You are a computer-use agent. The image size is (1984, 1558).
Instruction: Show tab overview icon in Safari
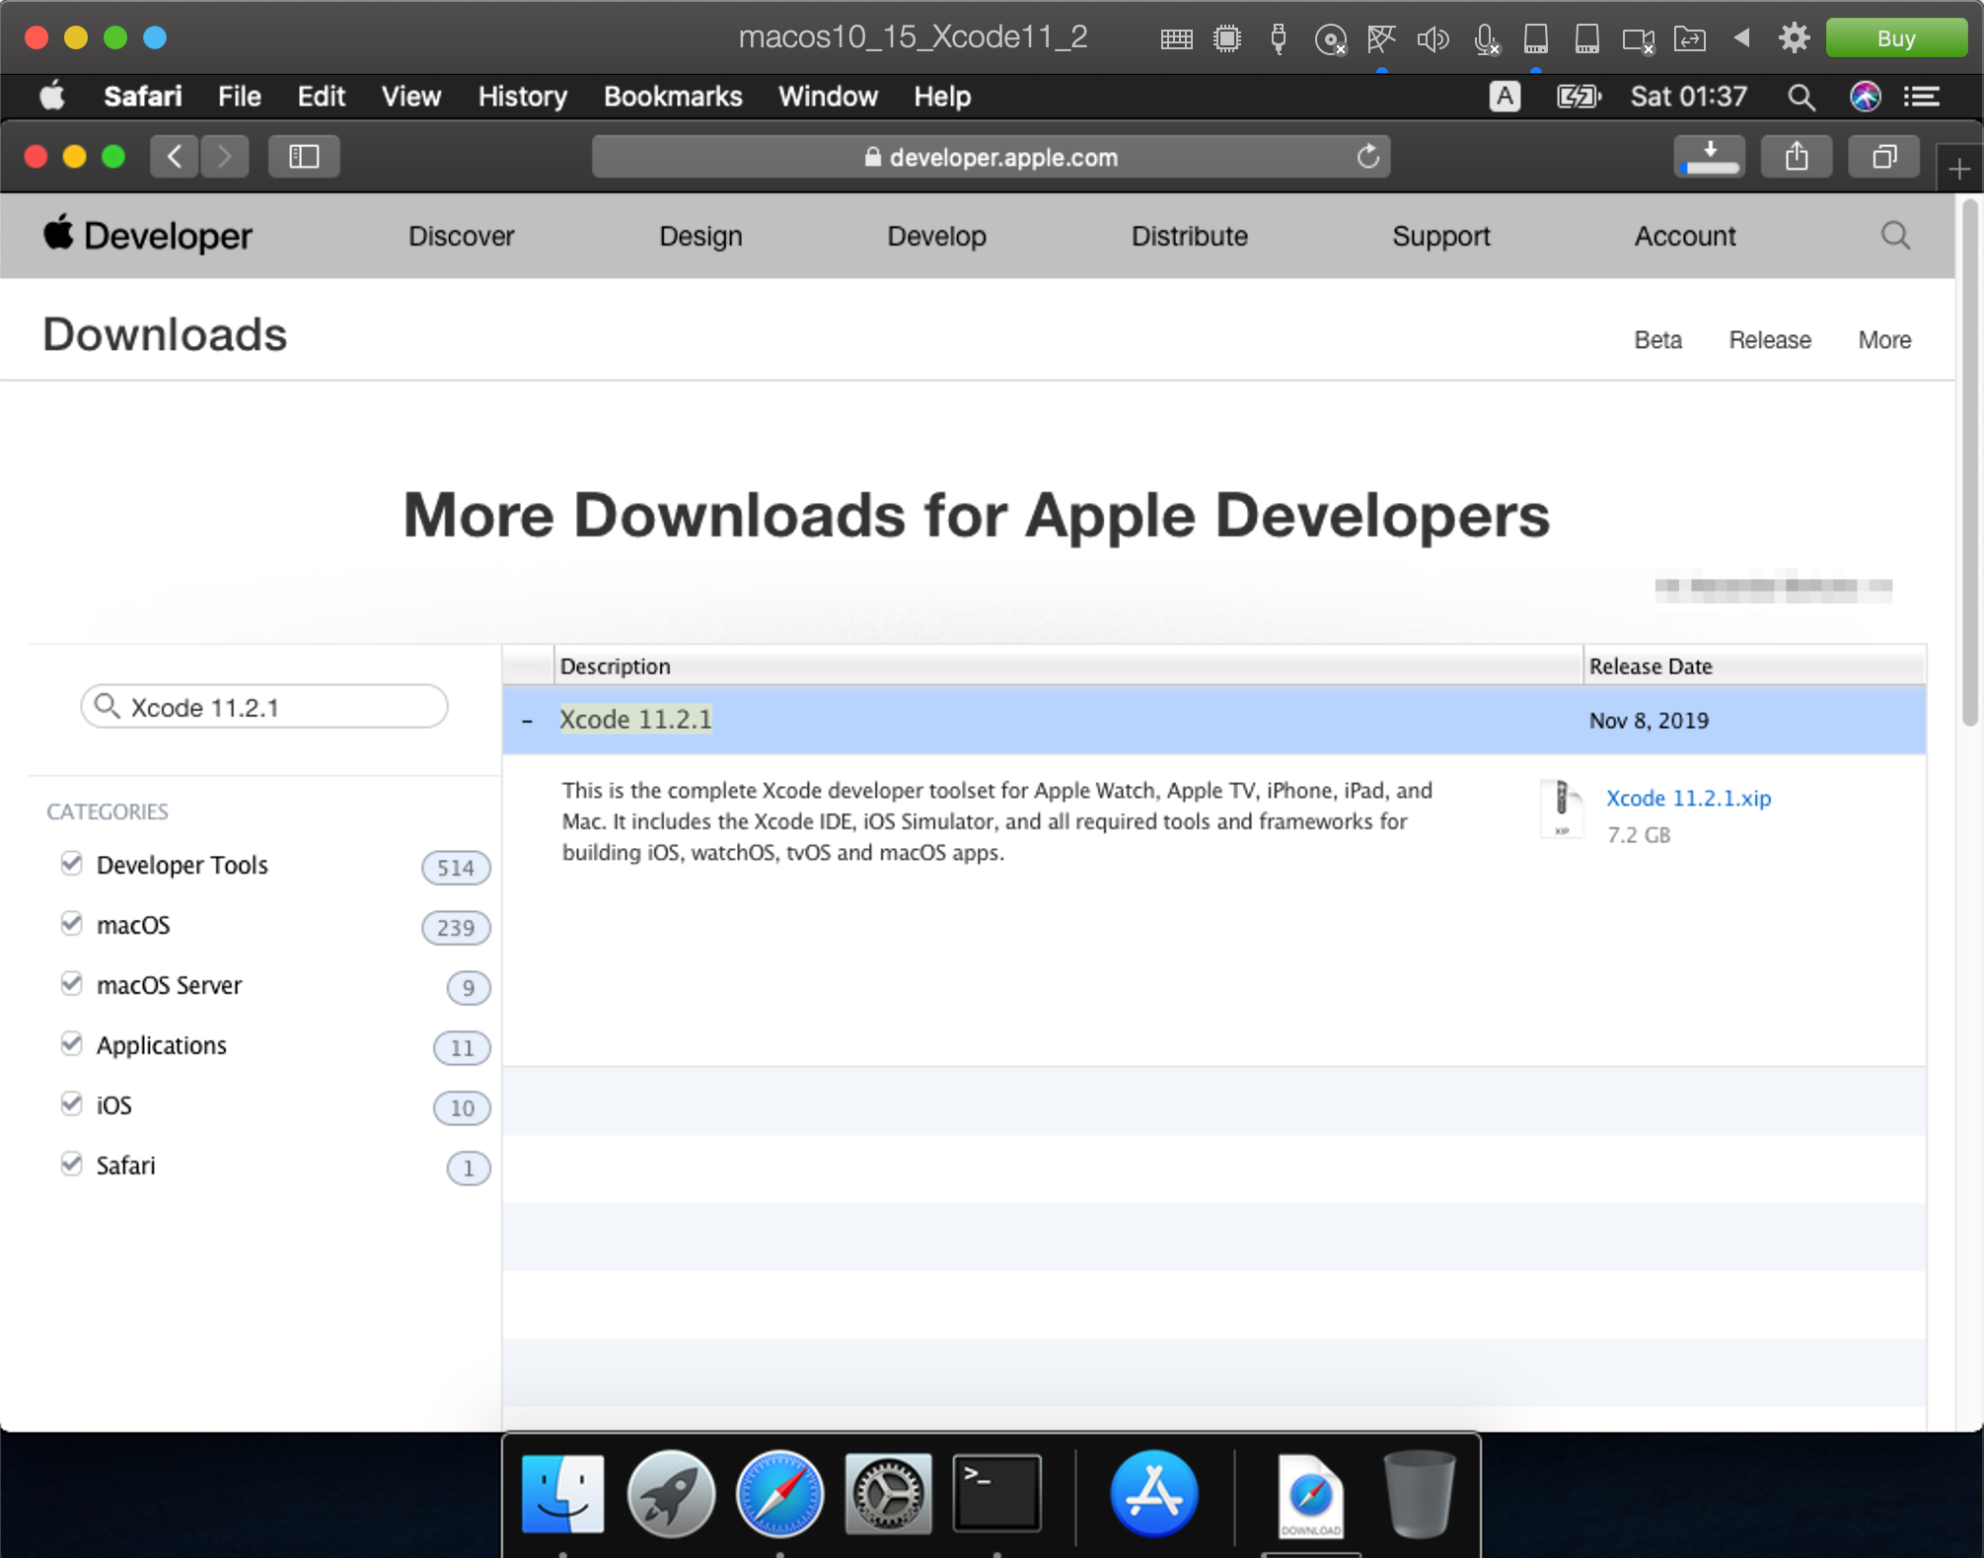pos(1883,157)
